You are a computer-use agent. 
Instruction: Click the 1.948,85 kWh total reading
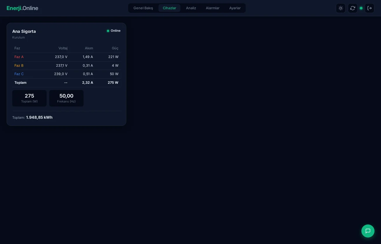[39, 117]
